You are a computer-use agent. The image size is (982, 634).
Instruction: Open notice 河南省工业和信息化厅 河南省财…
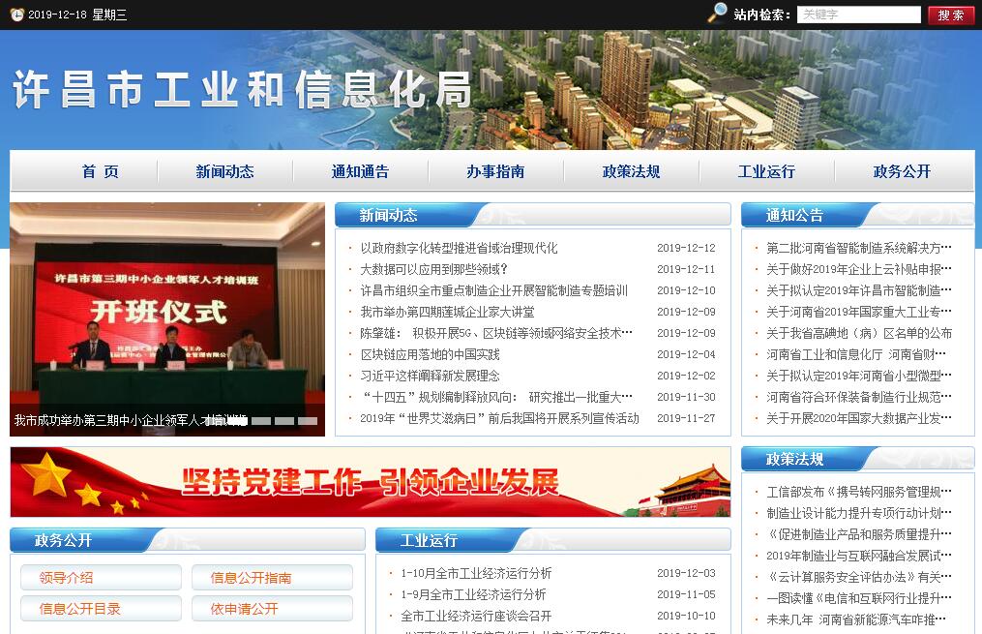pos(856,354)
